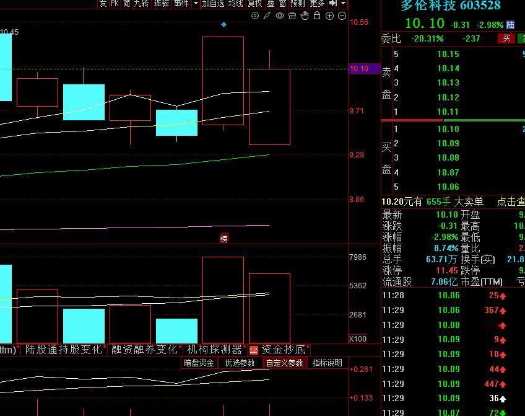Screen dimensions: 525x416
Task: Click sell level 5 price 10.15
Action: 448,55
